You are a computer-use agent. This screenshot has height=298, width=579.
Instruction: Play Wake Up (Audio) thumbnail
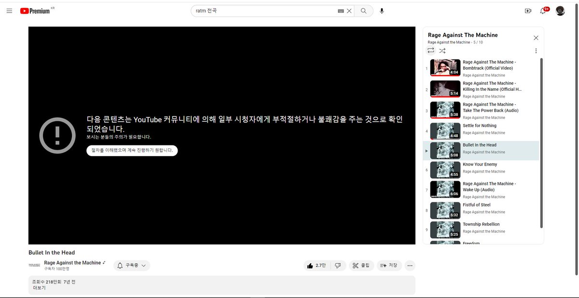click(x=445, y=189)
